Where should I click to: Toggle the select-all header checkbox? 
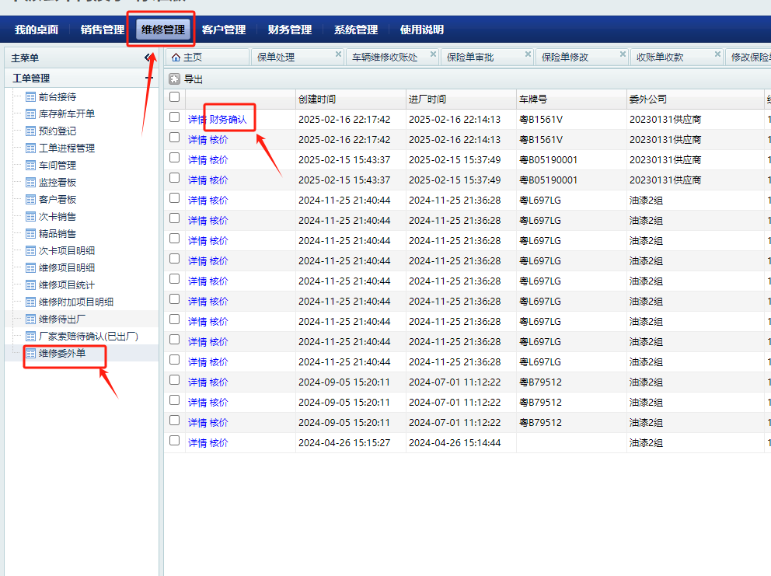(174, 97)
